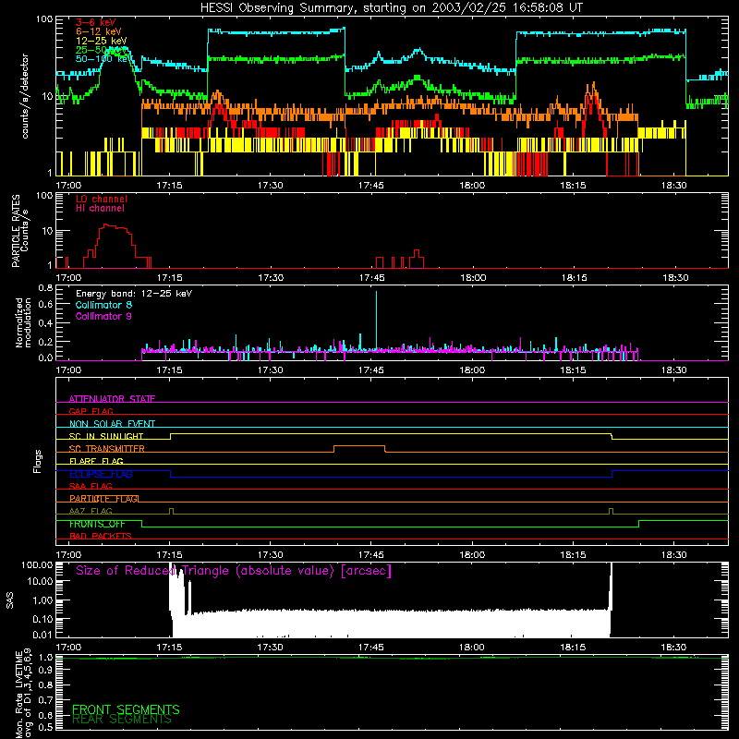Click the Normalized modulation axis label
The width and height of the screenshot is (739, 739).
(x=23, y=322)
